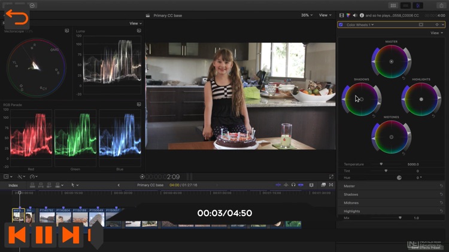Click the Vectorscope settings icon
The width and height of the screenshot is (449, 252).
[x=66, y=31]
